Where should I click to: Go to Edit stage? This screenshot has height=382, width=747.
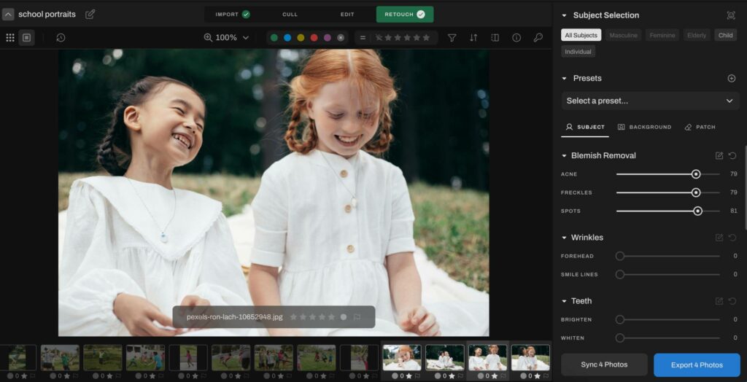point(347,15)
